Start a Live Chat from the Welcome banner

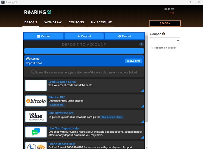[133, 61]
